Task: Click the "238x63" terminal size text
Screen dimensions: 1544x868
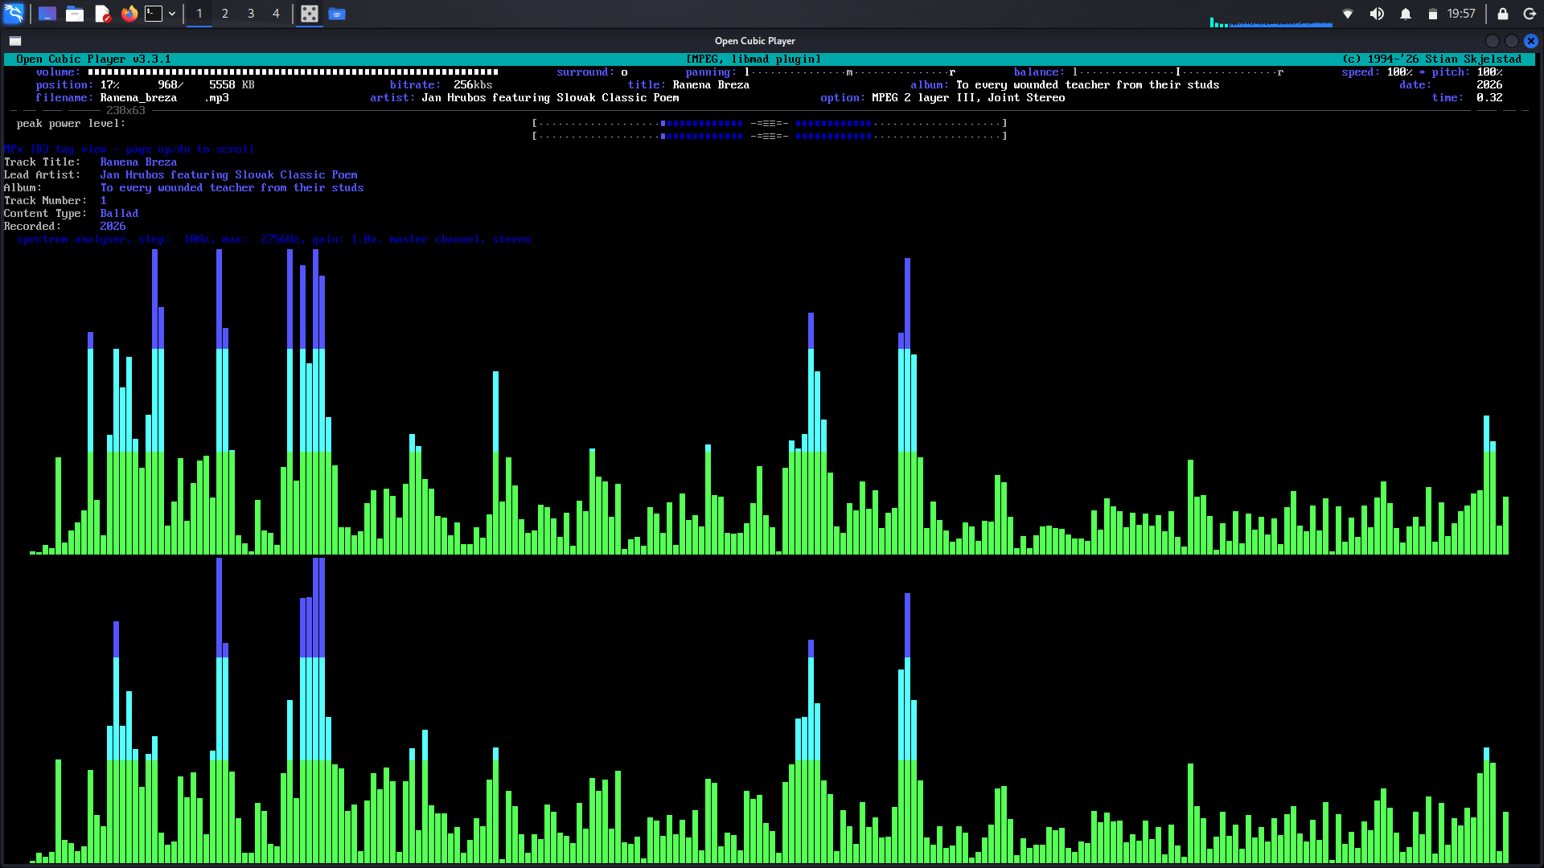Action: (x=125, y=111)
